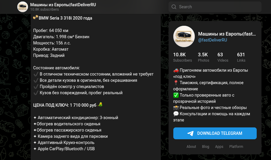Click the red car emoji in the channel description
The image size is (271, 160).
(176, 71)
